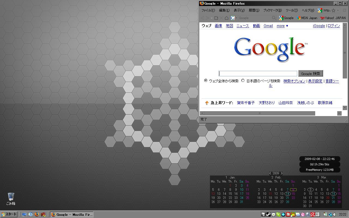
Task: Open the 表示(V) menu
Action: coord(239,10)
